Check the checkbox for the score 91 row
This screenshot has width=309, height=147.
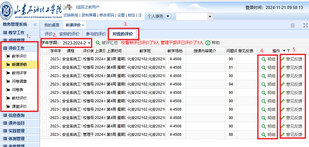[44, 67]
